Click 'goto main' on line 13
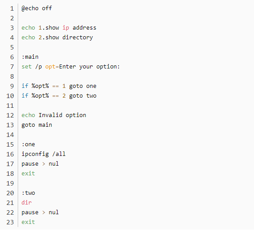Image resolution: width=254 pixels, height=231 pixels. pyautogui.click(x=37, y=125)
